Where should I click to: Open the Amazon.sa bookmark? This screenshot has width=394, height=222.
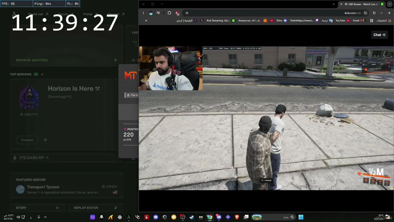pyautogui.click(x=252, y=21)
